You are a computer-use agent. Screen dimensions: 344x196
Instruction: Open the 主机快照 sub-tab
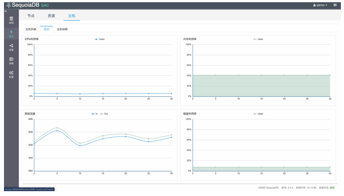62,29
